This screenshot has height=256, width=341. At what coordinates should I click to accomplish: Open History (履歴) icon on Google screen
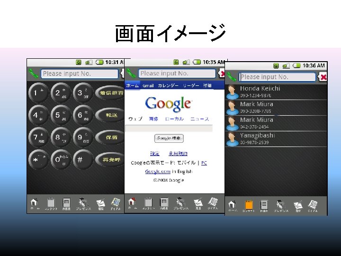(198, 203)
